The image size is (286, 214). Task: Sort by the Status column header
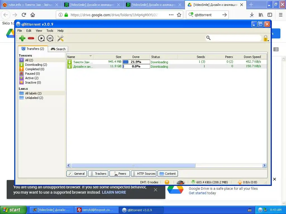click(x=164, y=57)
